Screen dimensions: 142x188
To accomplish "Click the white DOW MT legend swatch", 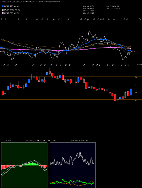I will tap(3, 10).
